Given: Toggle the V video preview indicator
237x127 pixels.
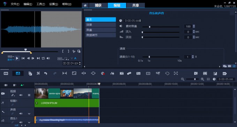Looking at the screenshot, I should pos(72,58).
